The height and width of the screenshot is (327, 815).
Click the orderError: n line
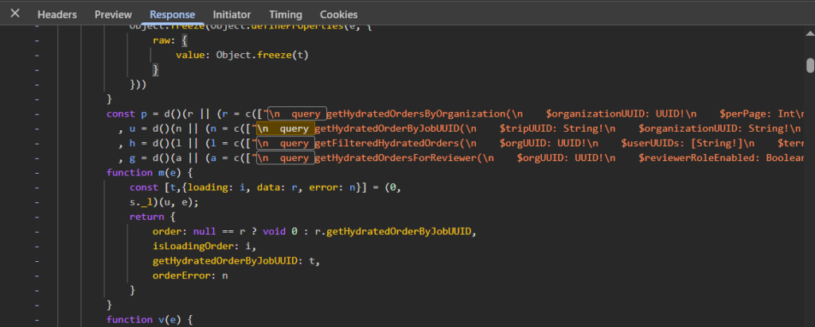(190, 275)
